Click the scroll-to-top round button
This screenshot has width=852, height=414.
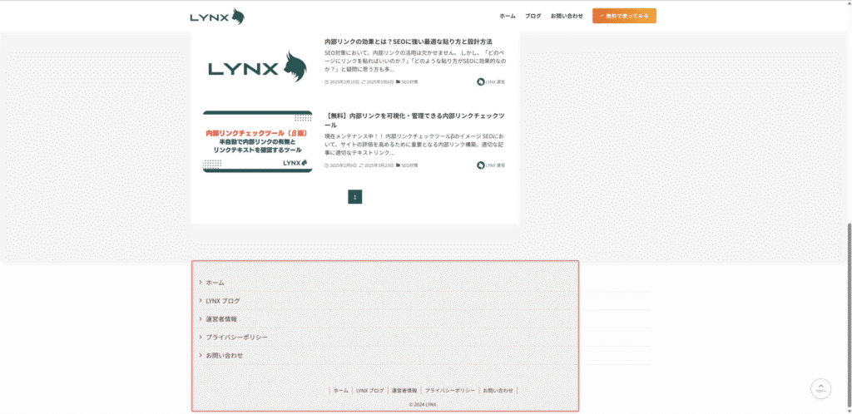[x=820, y=389]
